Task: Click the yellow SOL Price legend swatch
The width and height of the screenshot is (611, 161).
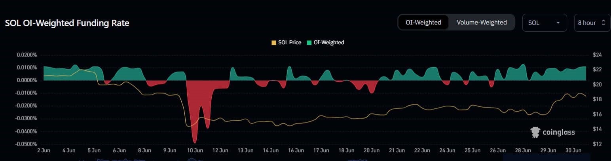Action: point(273,42)
